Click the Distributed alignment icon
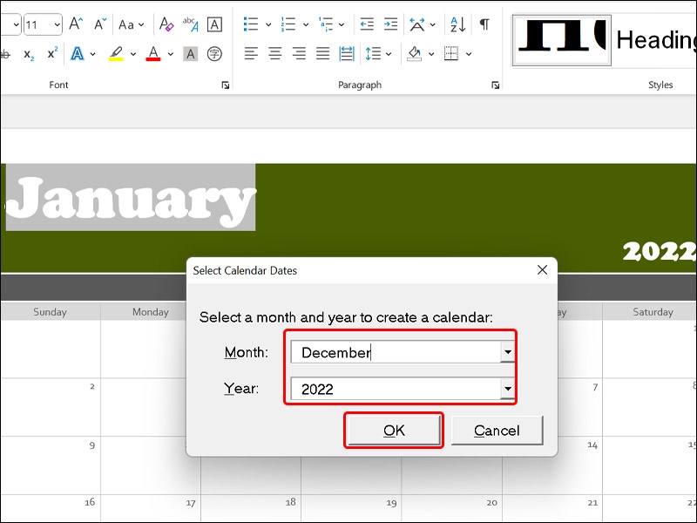697x523 pixels. click(x=347, y=54)
